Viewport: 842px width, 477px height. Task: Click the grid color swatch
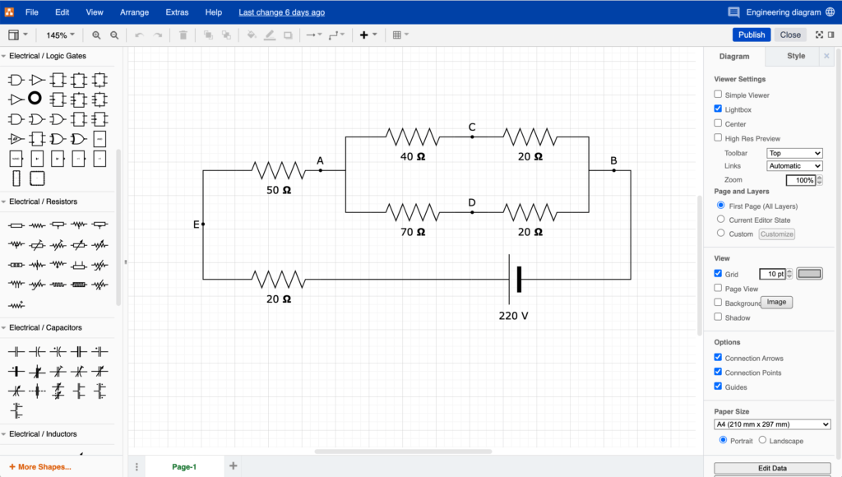click(809, 274)
